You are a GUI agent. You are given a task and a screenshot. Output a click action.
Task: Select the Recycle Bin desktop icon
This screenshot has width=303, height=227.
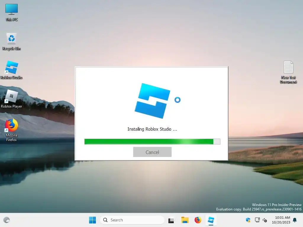[12, 41]
